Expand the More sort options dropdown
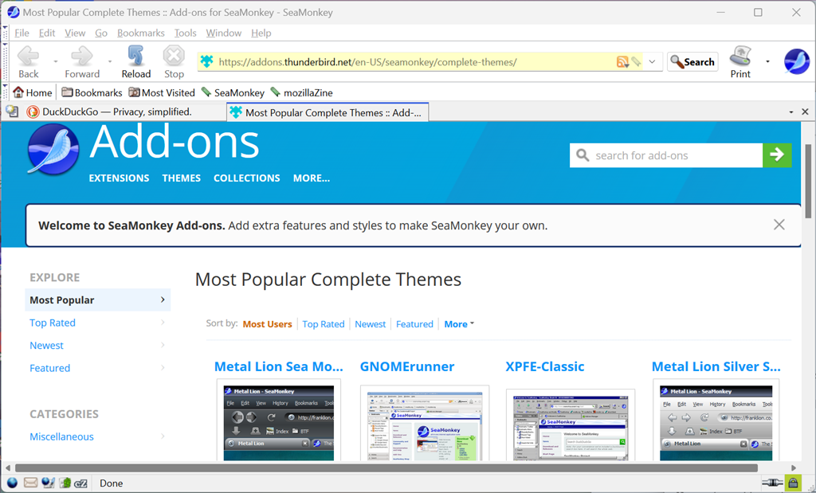816x493 pixels. [459, 324]
